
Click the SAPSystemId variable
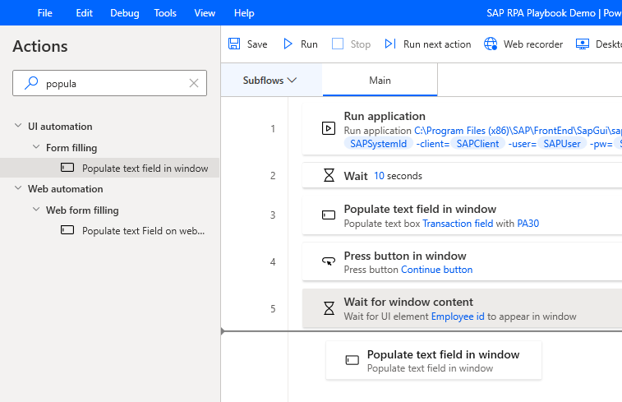tap(379, 144)
